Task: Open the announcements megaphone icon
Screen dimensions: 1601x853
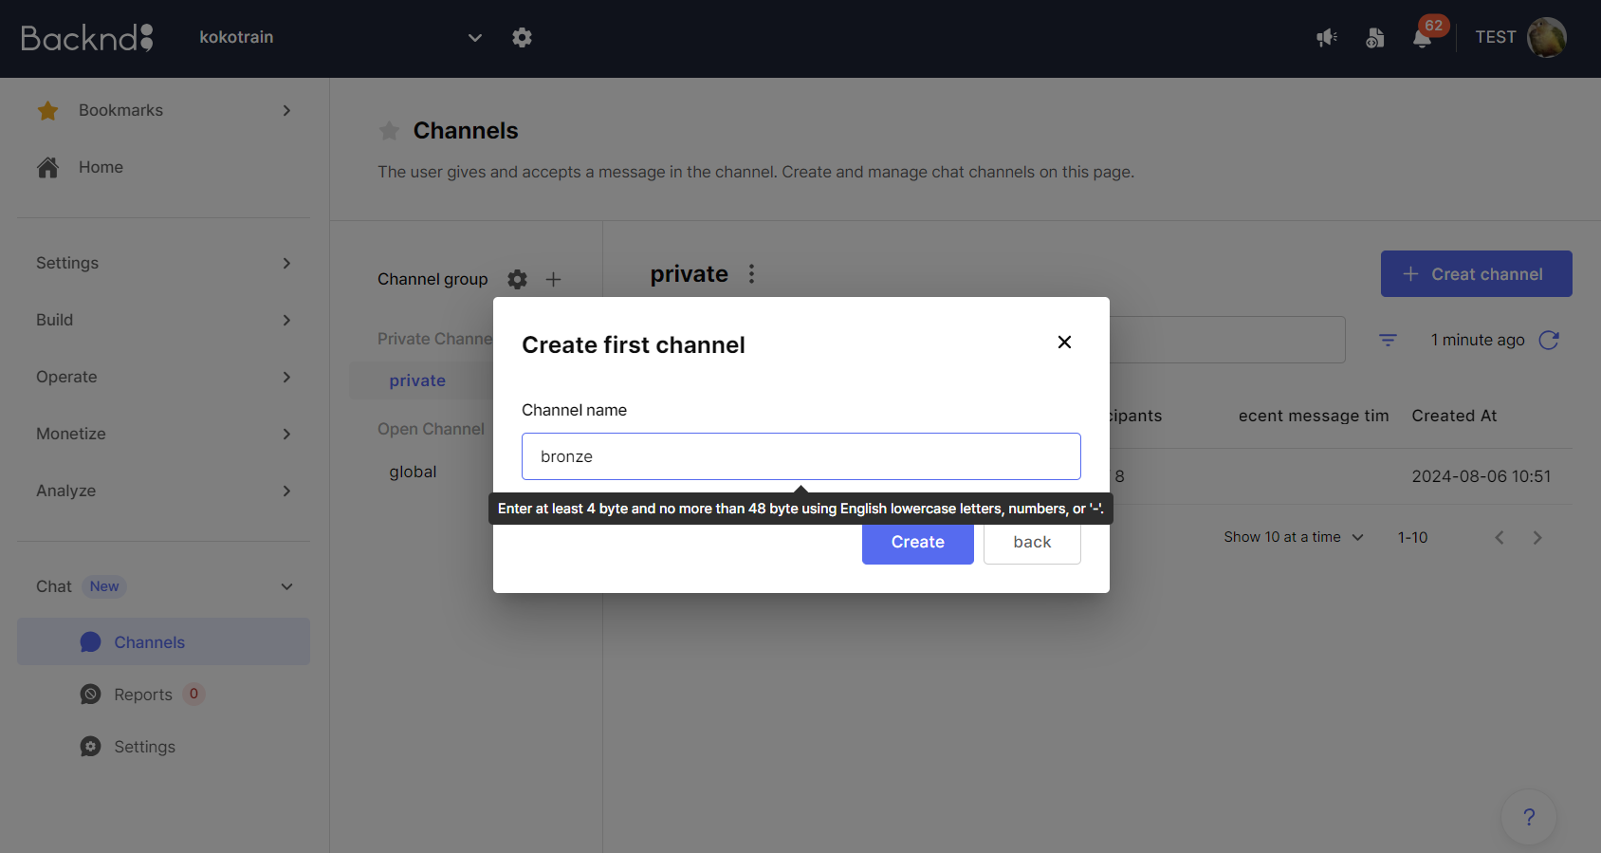Action: (x=1326, y=38)
